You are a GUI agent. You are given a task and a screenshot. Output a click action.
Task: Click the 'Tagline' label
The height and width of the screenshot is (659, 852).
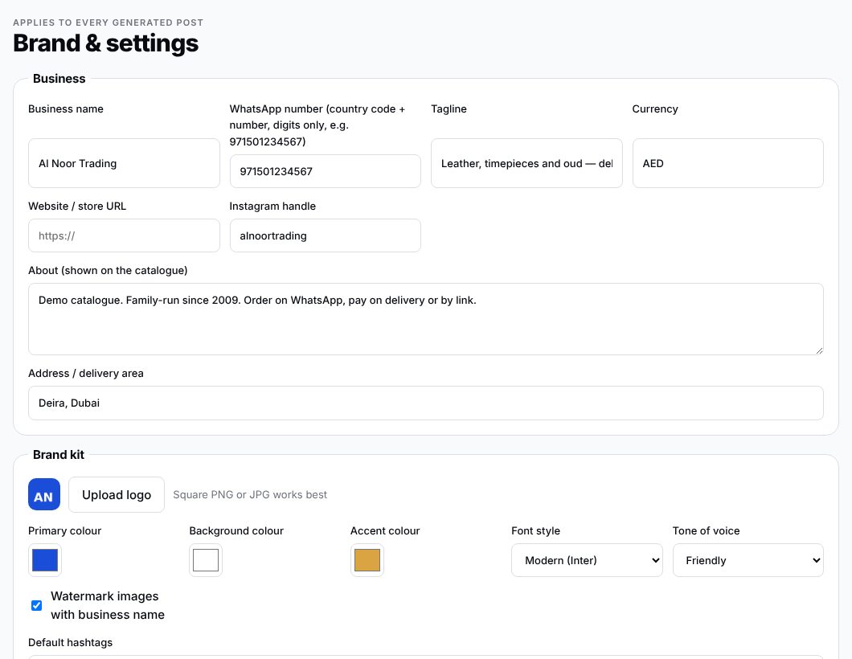pos(449,108)
